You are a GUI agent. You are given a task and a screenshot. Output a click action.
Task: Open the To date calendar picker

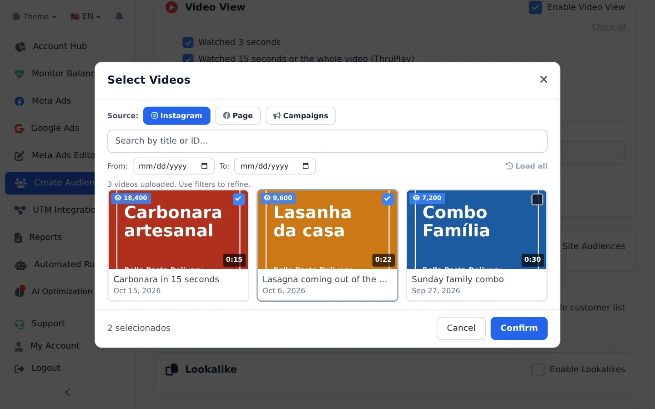click(306, 166)
